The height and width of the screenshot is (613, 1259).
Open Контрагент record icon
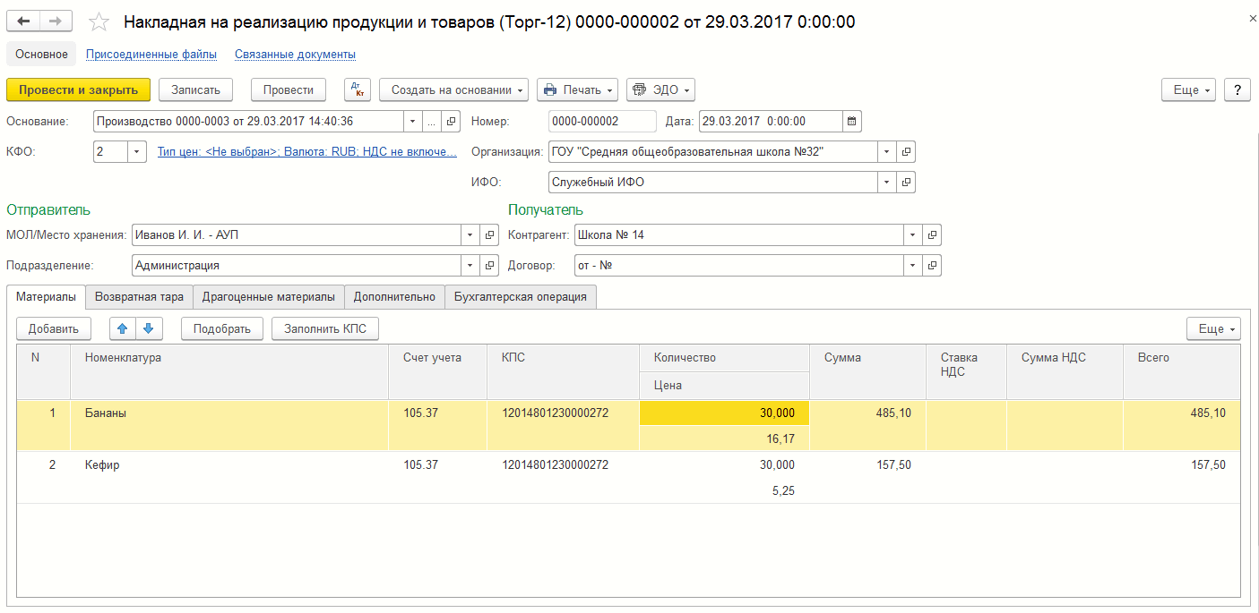(932, 234)
